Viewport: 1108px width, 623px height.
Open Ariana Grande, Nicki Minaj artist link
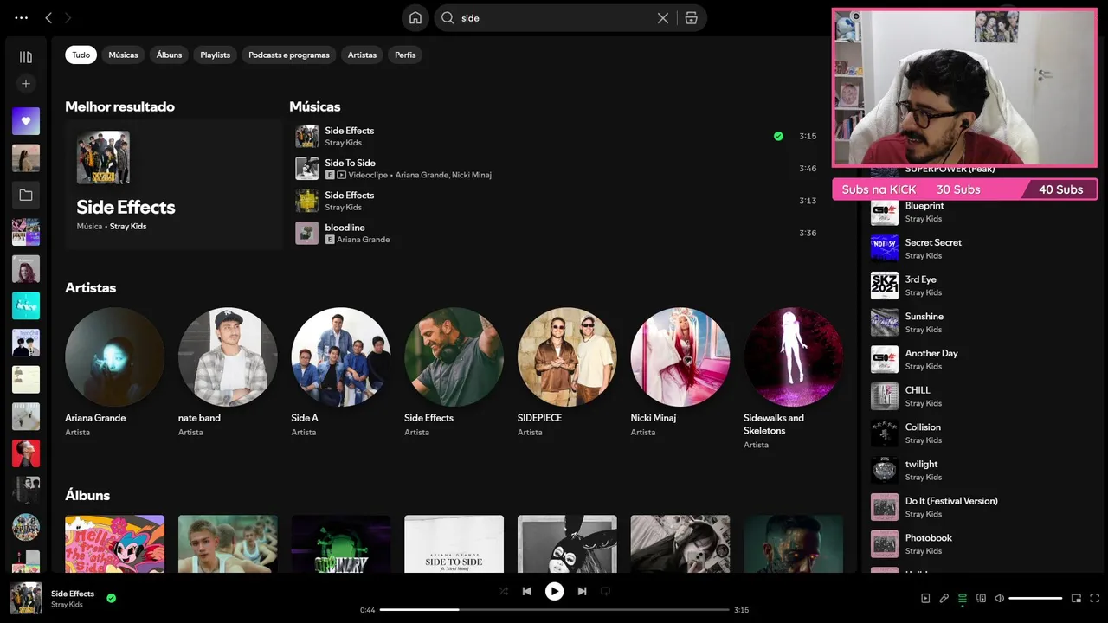[443, 175]
